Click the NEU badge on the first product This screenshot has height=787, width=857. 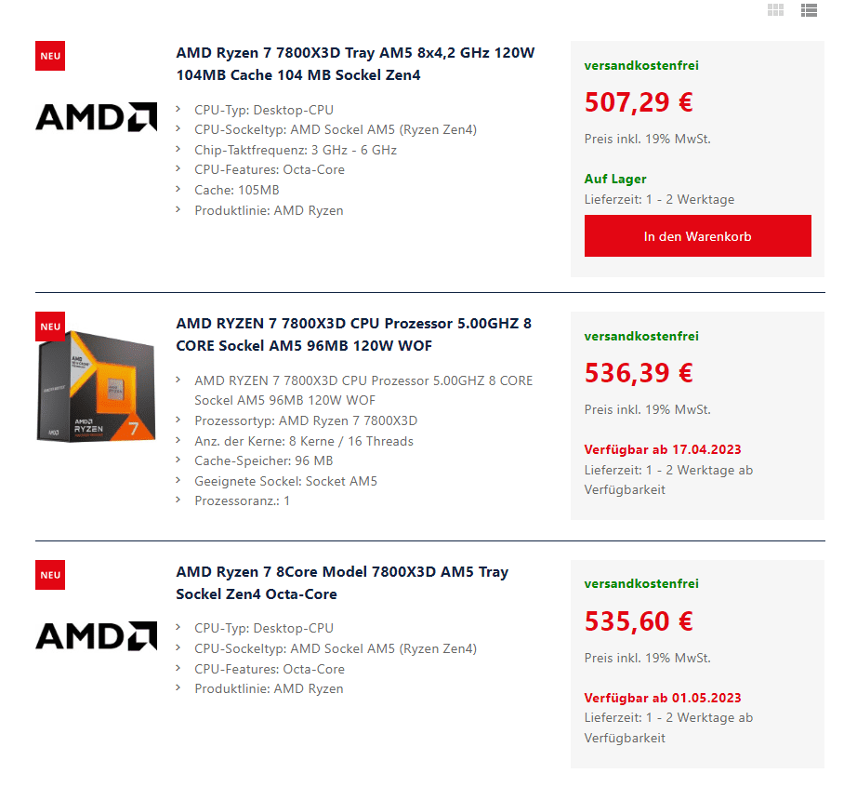pyautogui.click(x=50, y=56)
